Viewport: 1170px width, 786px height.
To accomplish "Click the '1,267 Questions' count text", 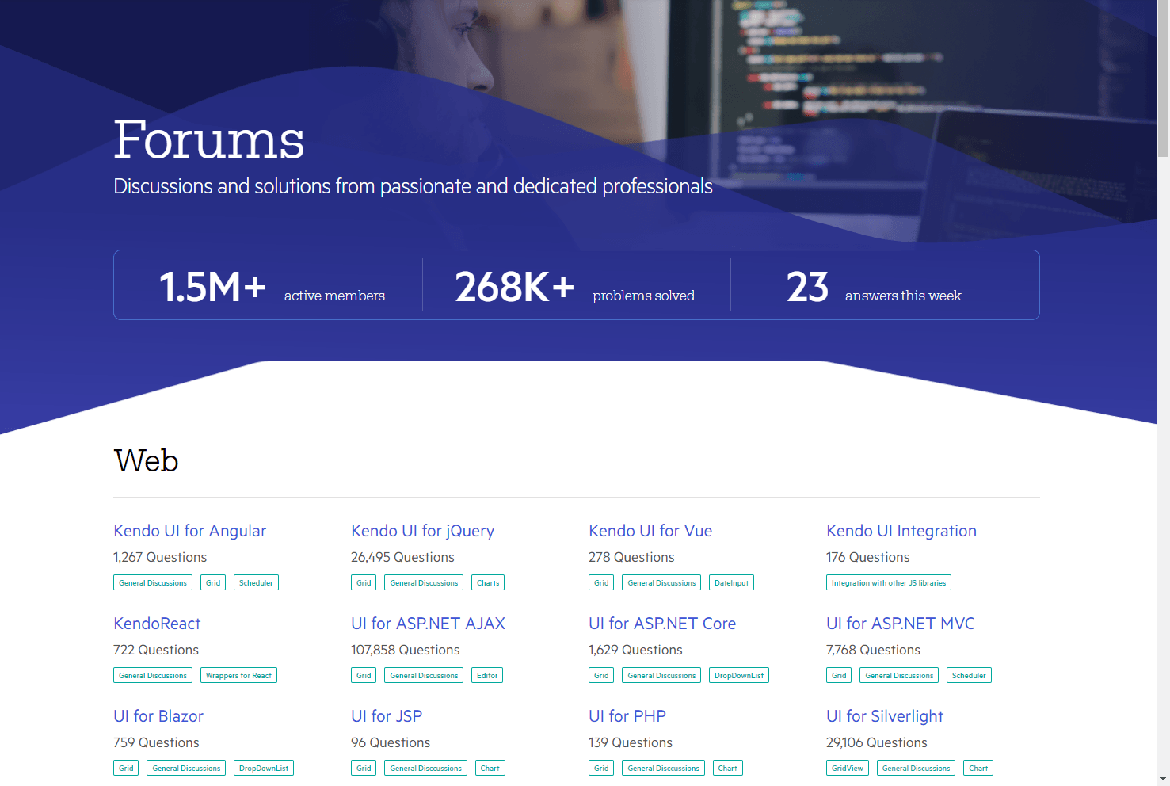I will point(160,557).
